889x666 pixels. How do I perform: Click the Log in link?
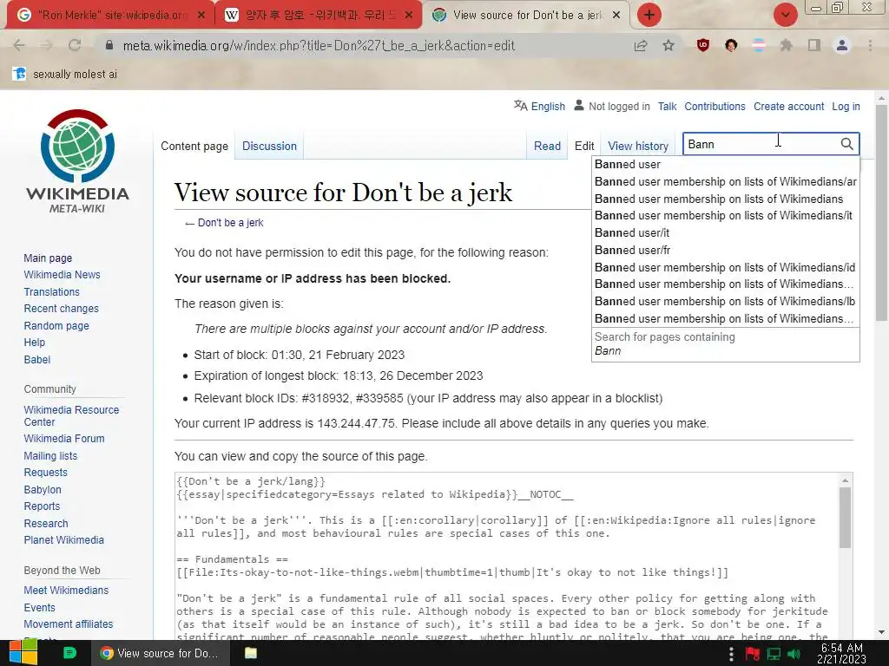(x=846, y=107)
